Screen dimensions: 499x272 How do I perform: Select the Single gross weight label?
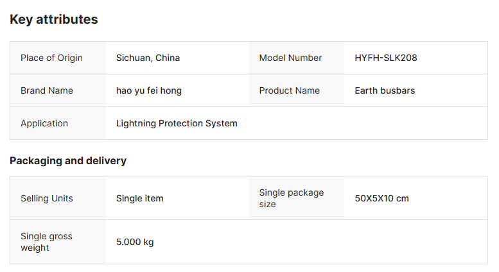pos(46,242)
